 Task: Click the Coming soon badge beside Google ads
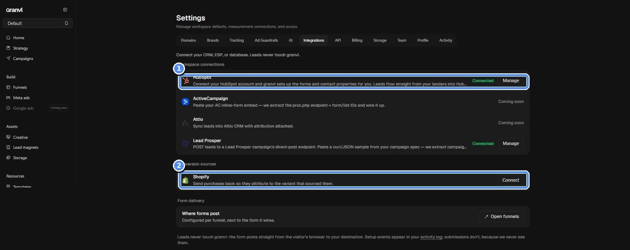[59, 108]
